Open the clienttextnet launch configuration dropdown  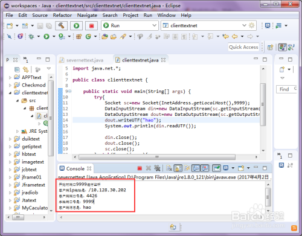coord(244,25)
